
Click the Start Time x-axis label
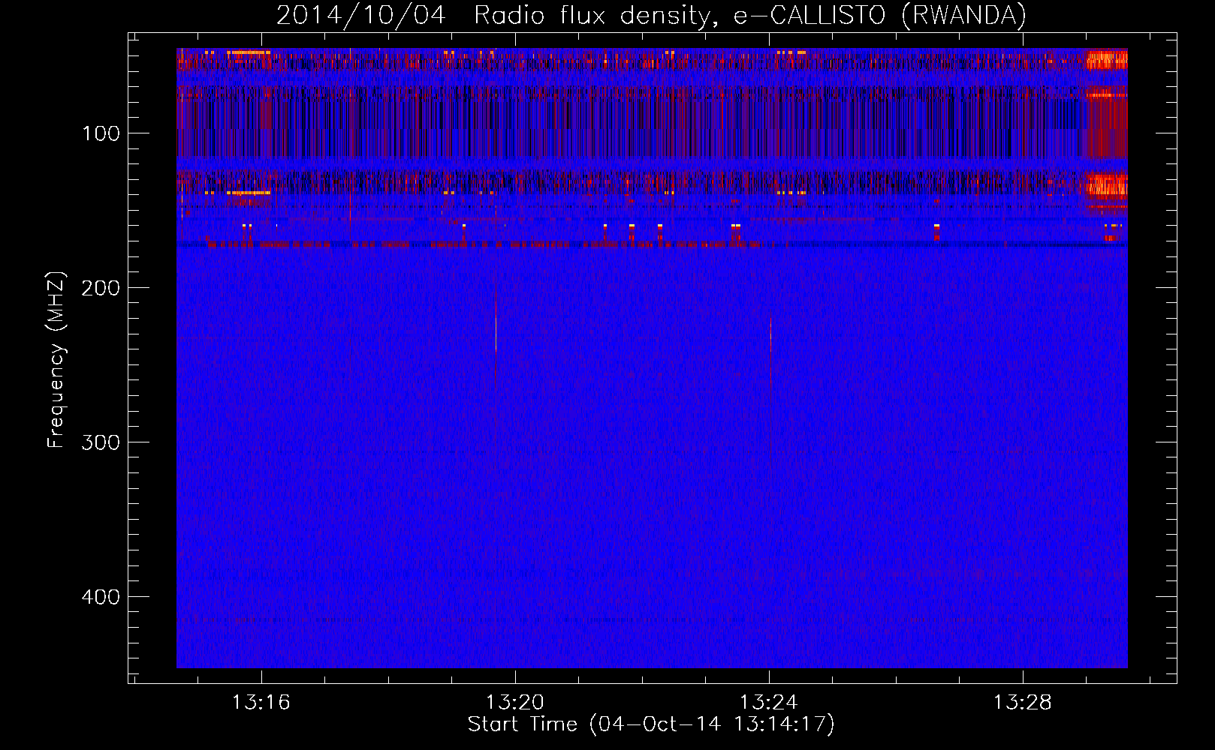pyautogui.click(x=651, y=724)
